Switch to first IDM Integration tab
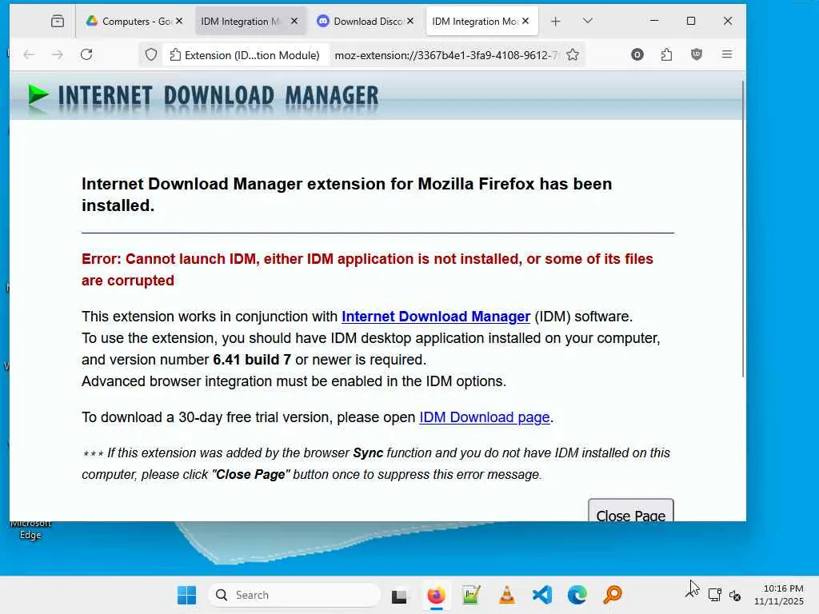Image resolution: width=819 pixels, height=614 pixels. coord(241,22)
